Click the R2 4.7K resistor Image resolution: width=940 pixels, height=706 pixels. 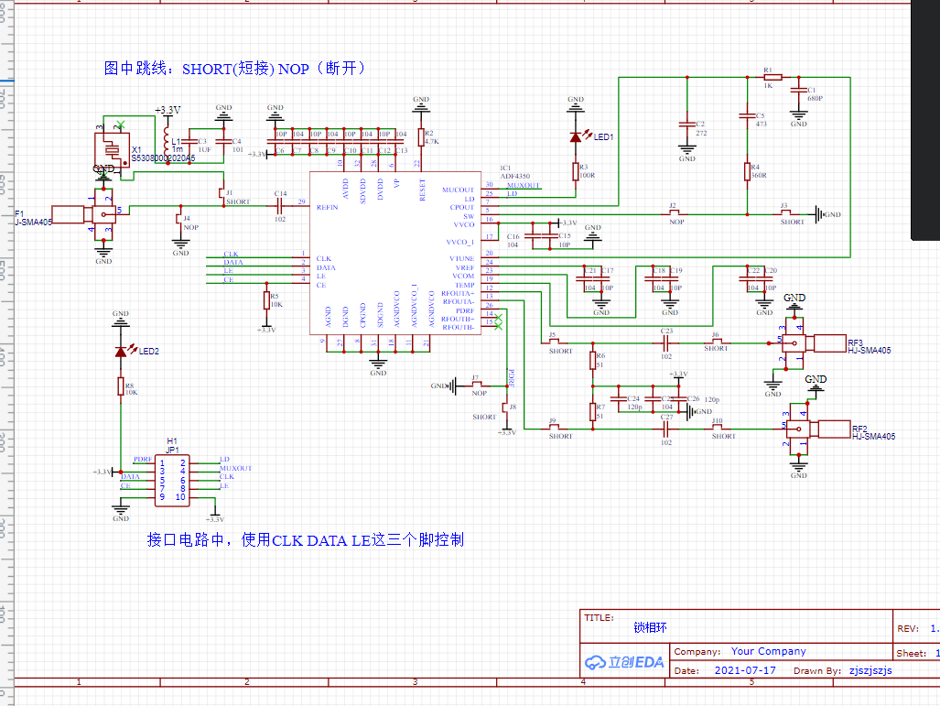(x=421, y=137)
